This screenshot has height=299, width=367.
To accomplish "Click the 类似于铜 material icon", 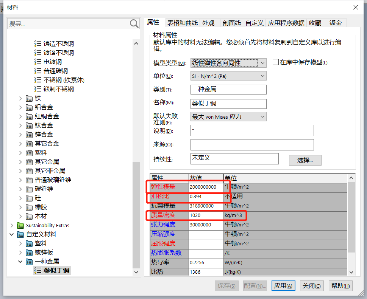I will pos(38,271).
